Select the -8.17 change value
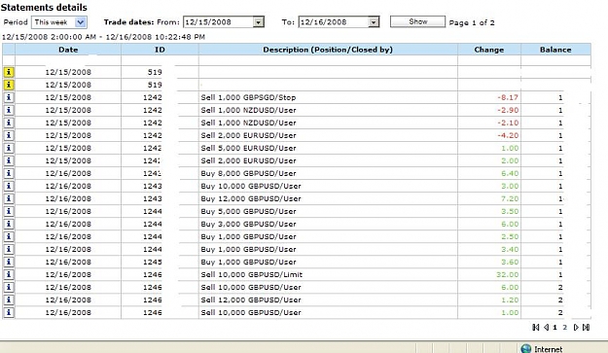The height and width of the screenshot is (353, 608). pos(508,97)
